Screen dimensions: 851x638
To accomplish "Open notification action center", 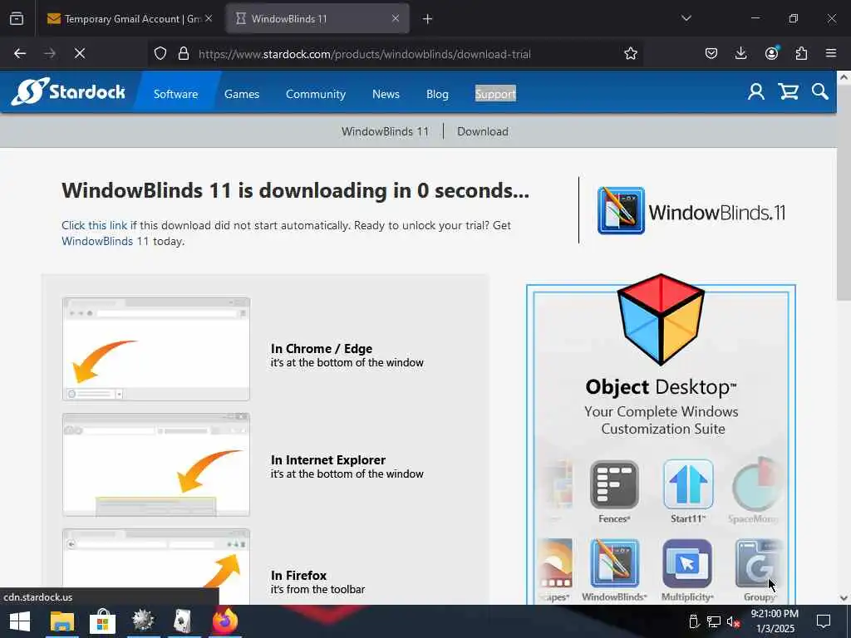I will click(x=824, y=621).
